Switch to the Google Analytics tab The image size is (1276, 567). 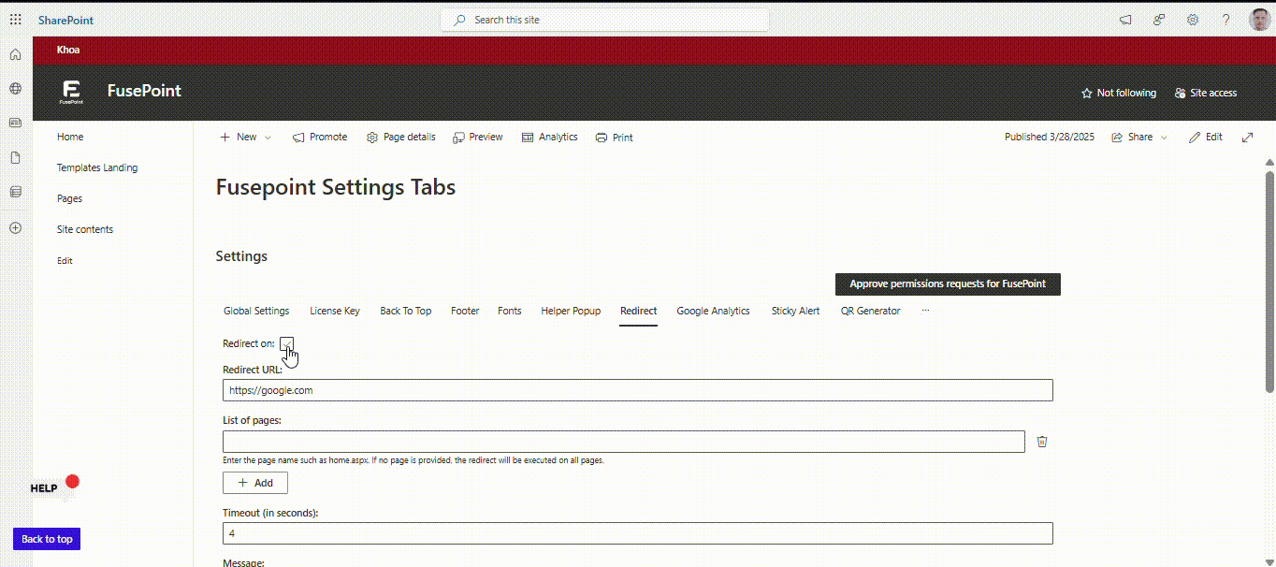click(x=713, y=311)
